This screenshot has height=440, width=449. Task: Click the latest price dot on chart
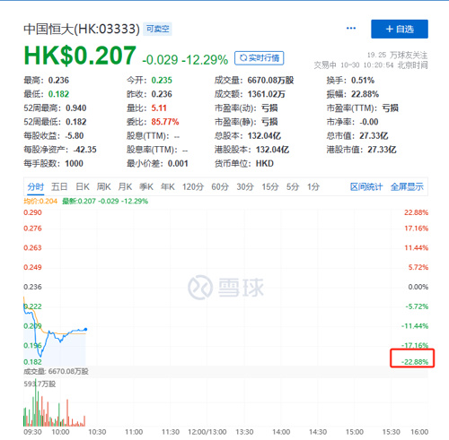85,329
